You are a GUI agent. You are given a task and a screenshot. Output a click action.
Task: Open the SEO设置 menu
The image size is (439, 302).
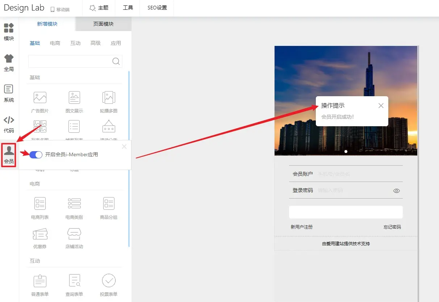156,8
